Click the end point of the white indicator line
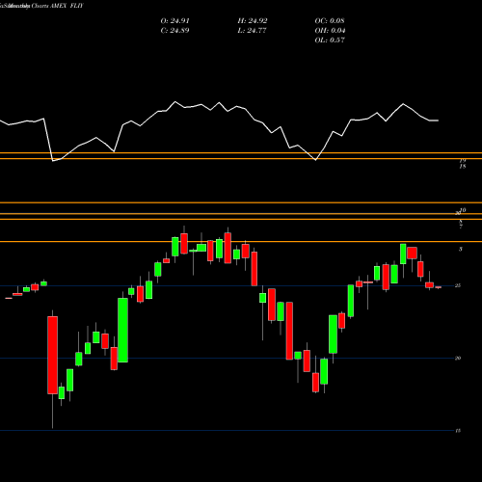 click(x=439, y=120)
